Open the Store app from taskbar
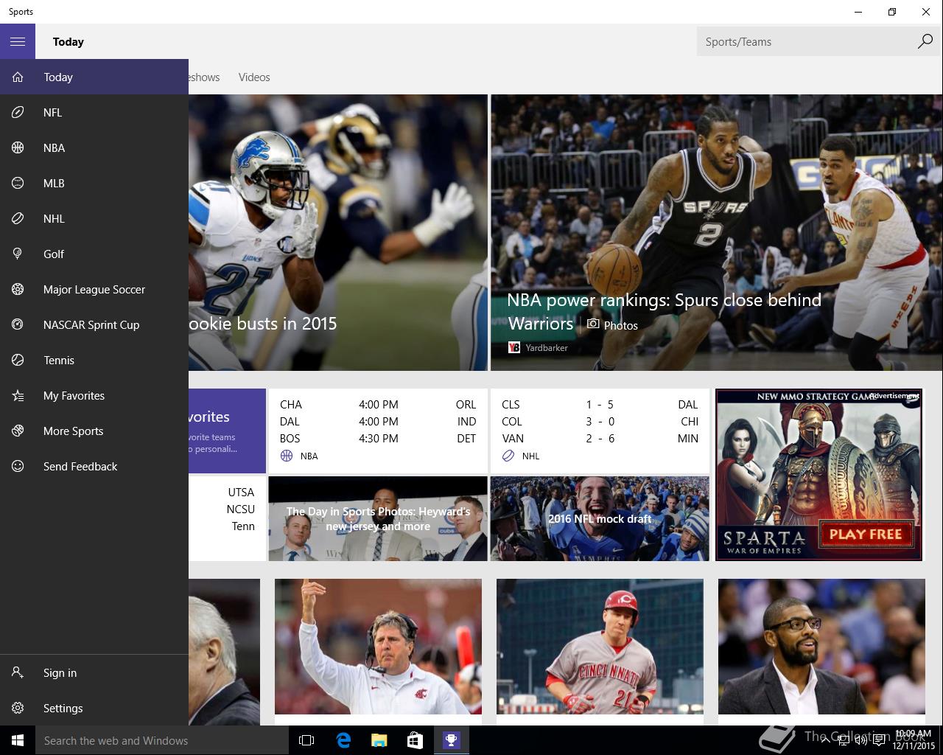 tap(415, 740)
